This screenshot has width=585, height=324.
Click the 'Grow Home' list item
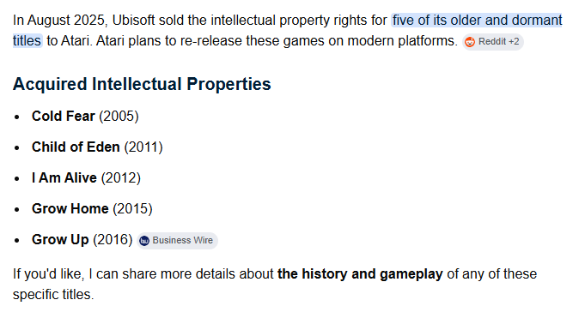click(x=92, y=209)
